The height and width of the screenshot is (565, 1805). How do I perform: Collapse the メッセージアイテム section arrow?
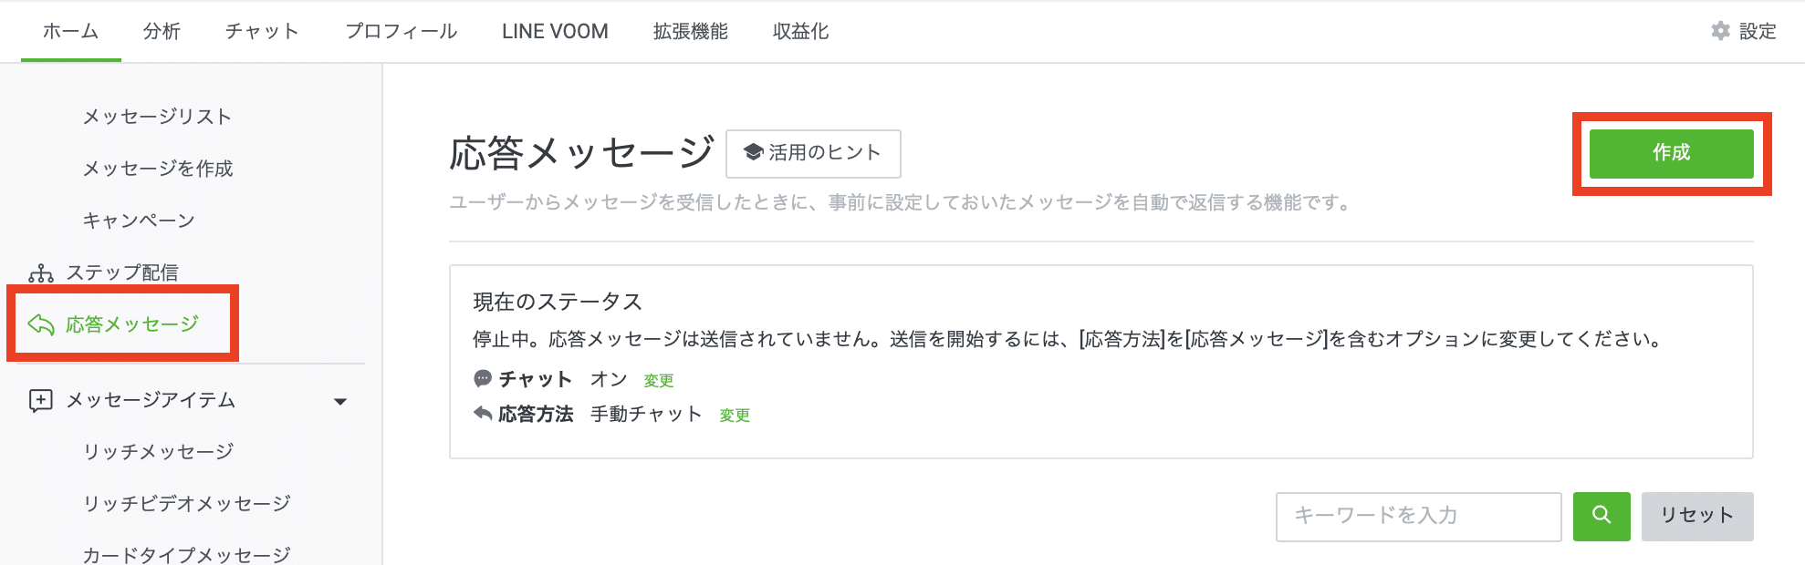340,401
